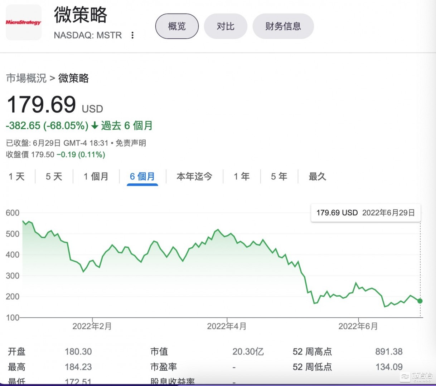436x386 pixels.
Task: Click the green downward arrow next to -68.05%
Action: 95,126
